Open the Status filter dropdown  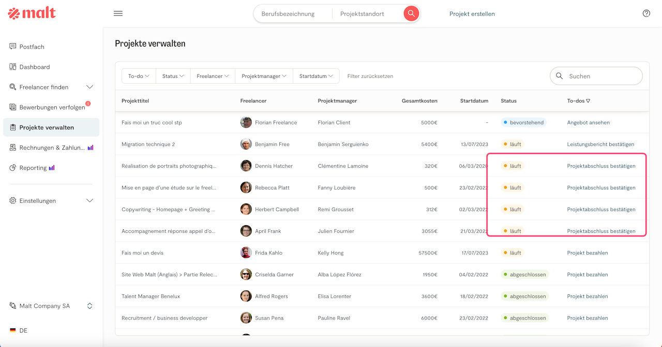[x=173, y=76]
